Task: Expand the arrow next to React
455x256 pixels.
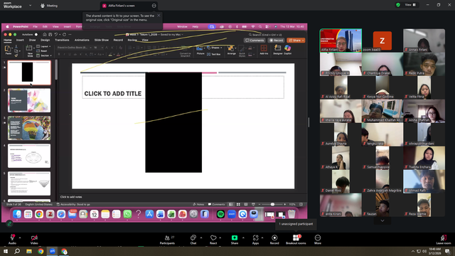Action: click(x=220, y=238)
